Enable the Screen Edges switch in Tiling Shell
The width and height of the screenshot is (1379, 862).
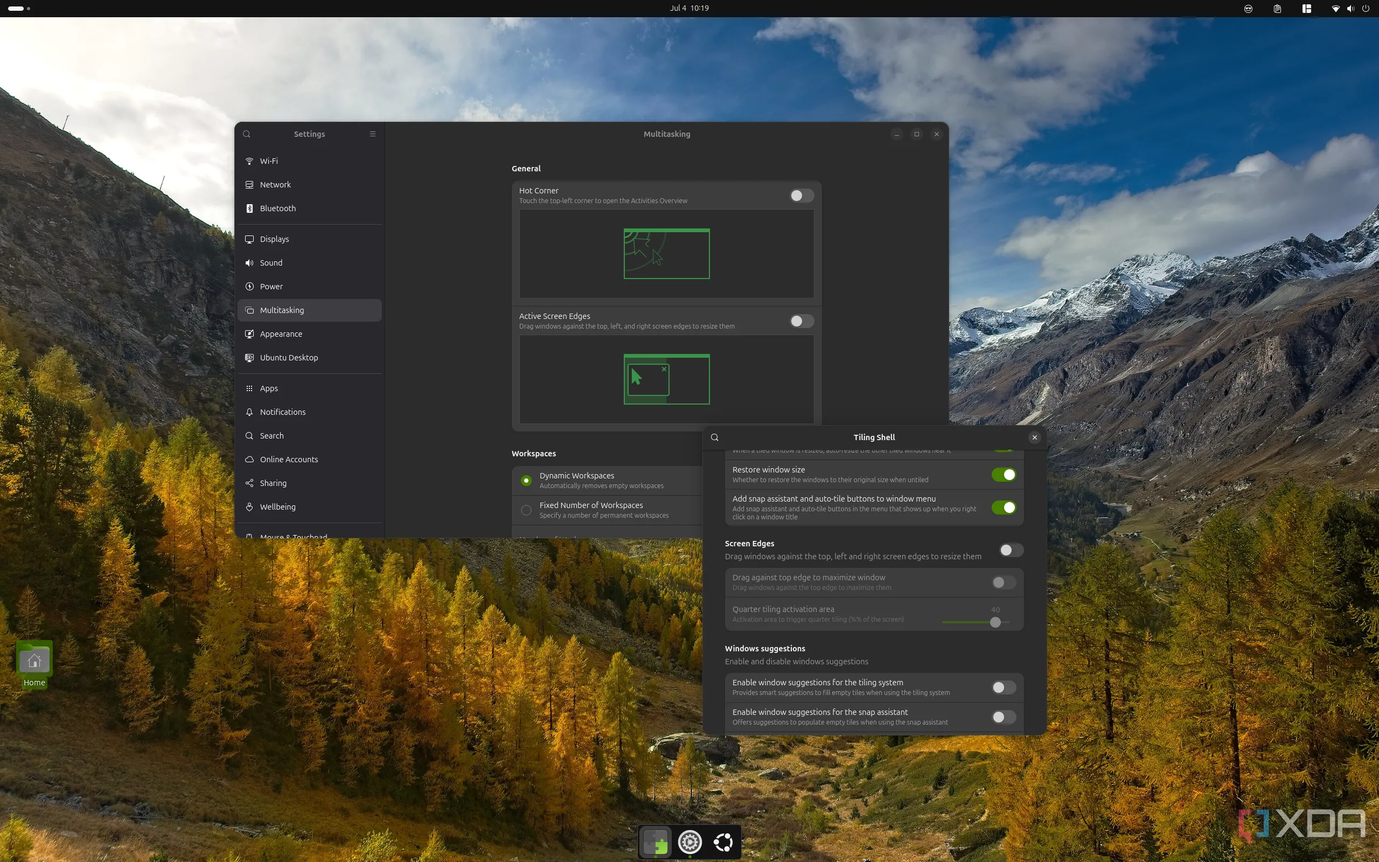[1012, 550]
